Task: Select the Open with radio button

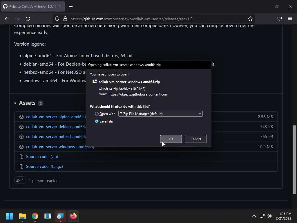Action: point(97,114)
